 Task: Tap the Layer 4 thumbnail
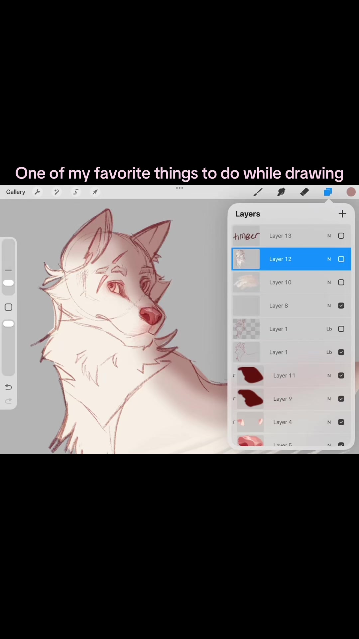point(250,422)
